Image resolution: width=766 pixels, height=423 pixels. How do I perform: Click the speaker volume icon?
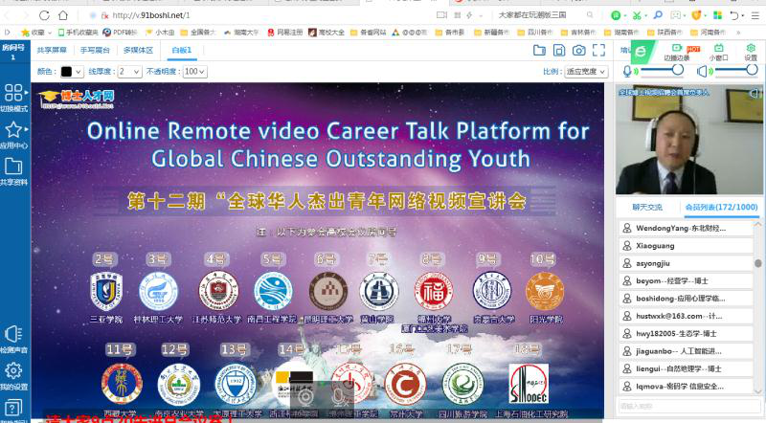702,72
